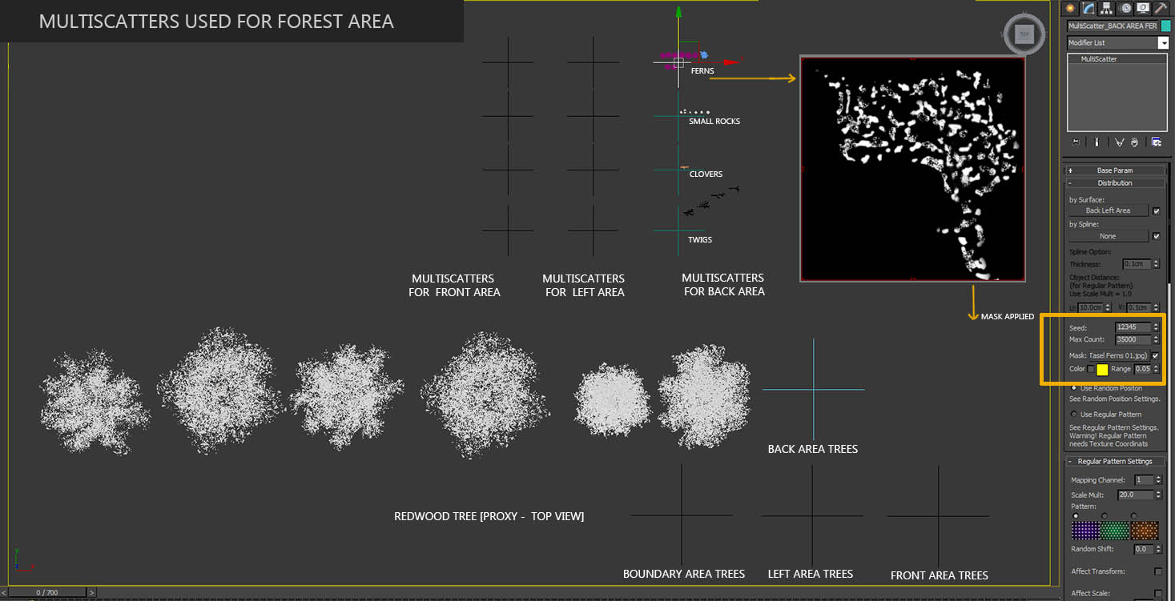Toggle the by Surface checkbox
Viewport: 1175px width, 601px height.
pos(1156,211)
